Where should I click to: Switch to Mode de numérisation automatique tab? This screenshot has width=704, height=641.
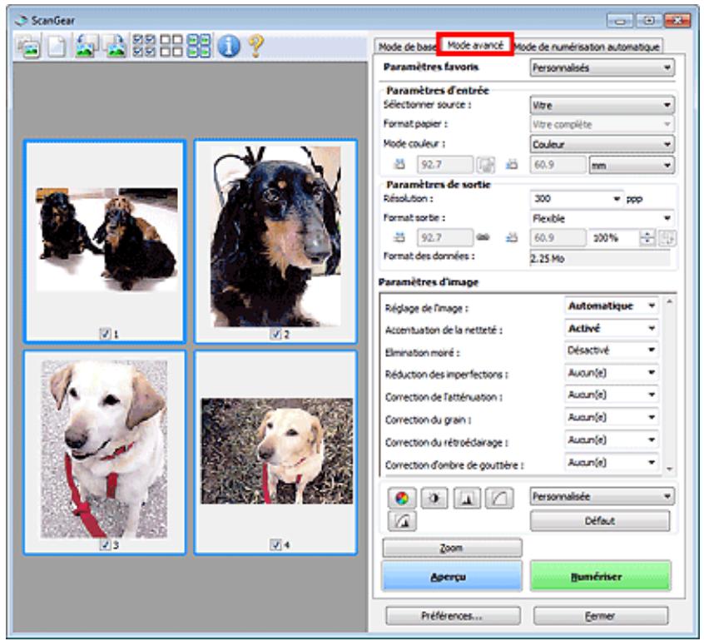pyautogui.click(x=587, y=47)
